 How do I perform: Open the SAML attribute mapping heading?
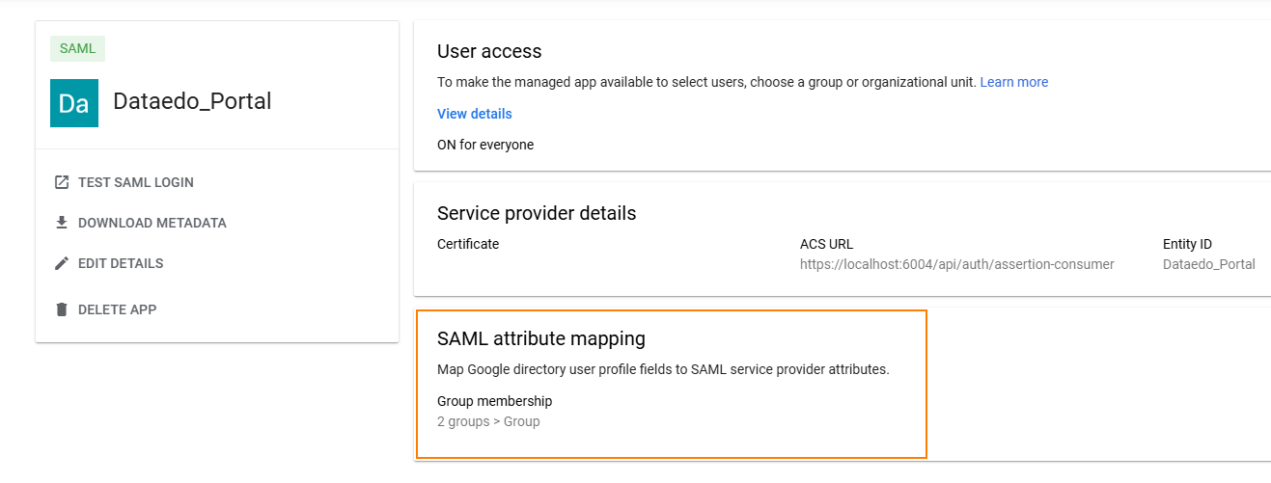click(x=541, y=338)
